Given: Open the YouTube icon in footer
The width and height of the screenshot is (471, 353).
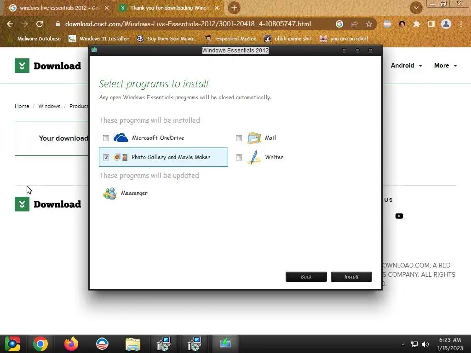Looking at the screenshot, I should click(399, 216).
